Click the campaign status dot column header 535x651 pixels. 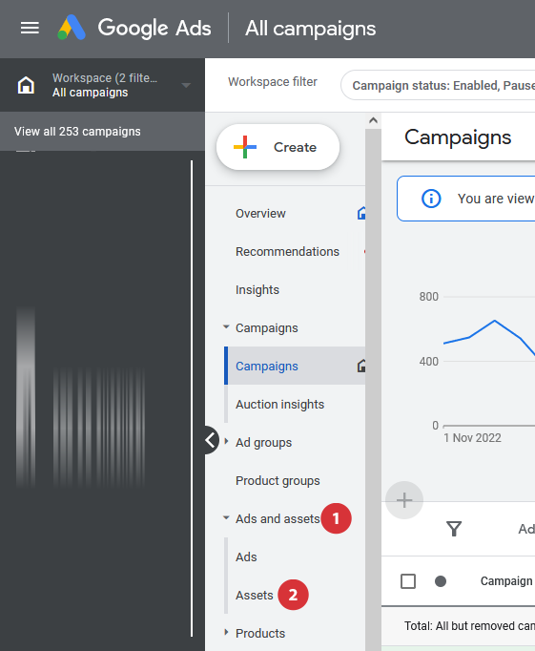[441, 581]
